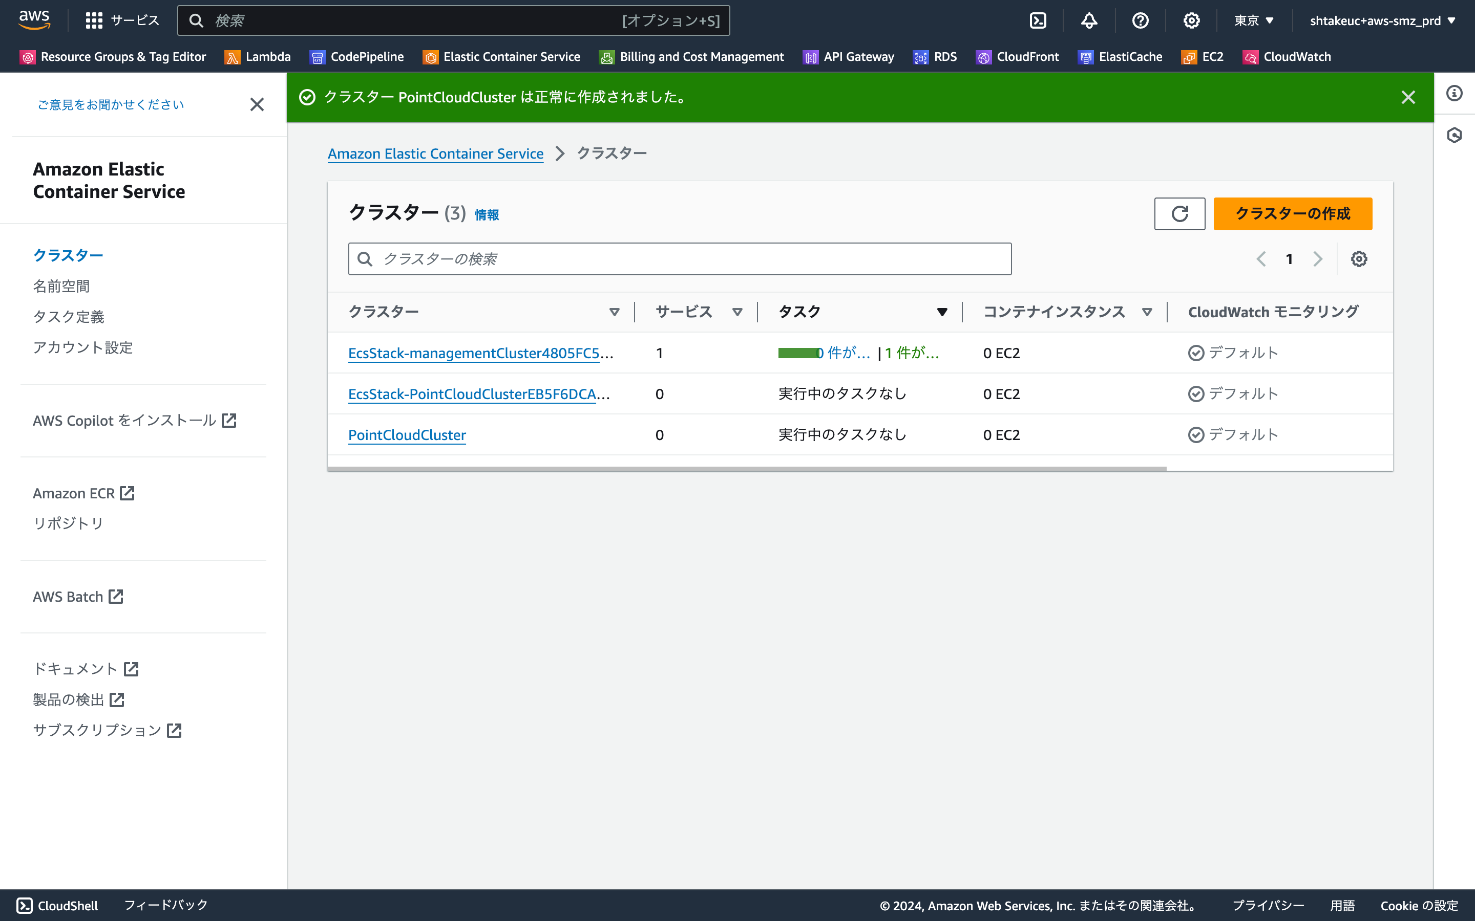Sort by the サービス column arrow
The width and height of the screenshot is (1475, 921).
(737, 312)
